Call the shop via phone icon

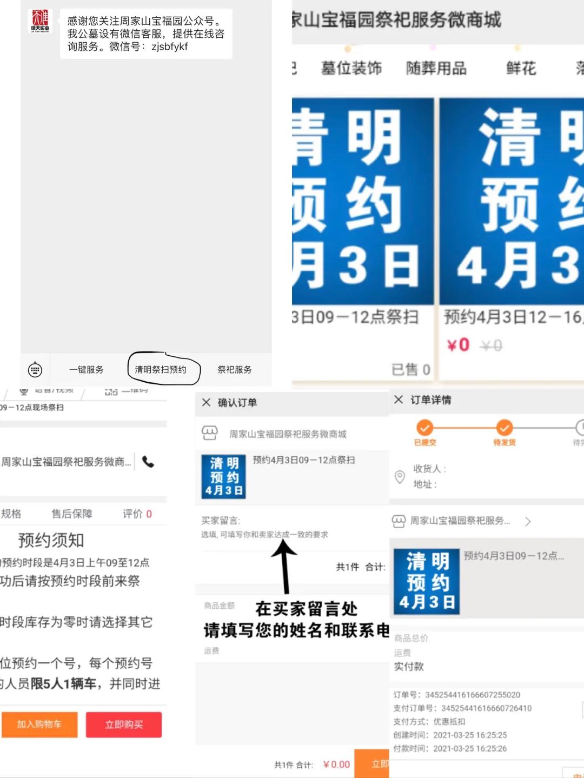[148, 462]
